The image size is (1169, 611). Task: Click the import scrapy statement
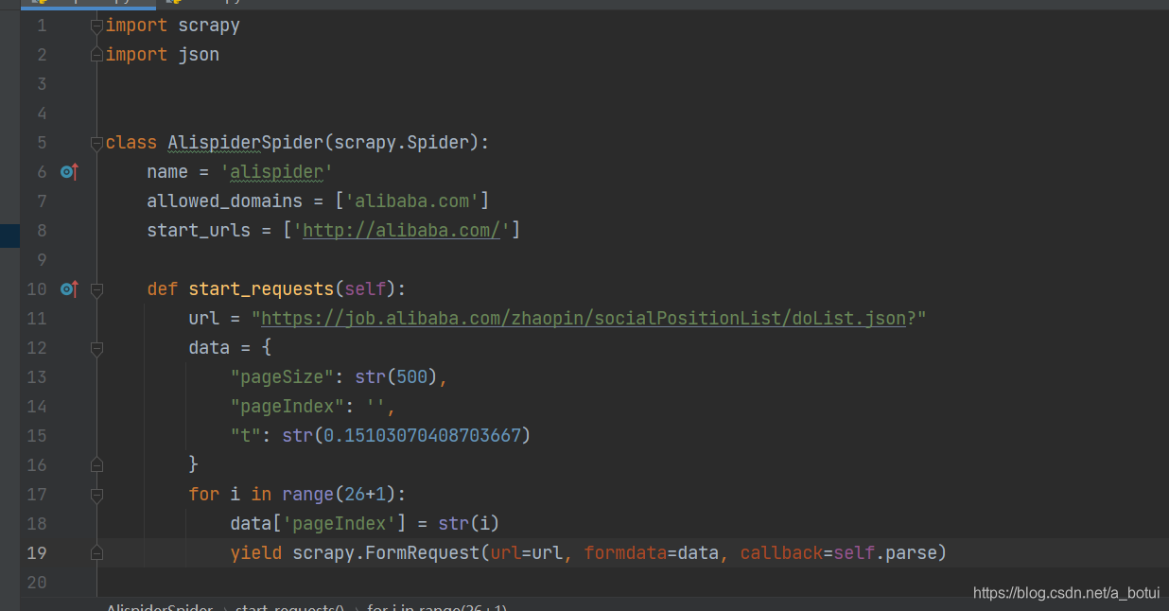[173, 26]
